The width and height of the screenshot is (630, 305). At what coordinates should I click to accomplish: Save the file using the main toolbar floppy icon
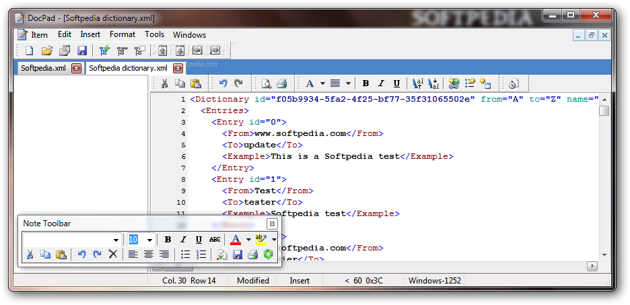[x=82, y=50]
